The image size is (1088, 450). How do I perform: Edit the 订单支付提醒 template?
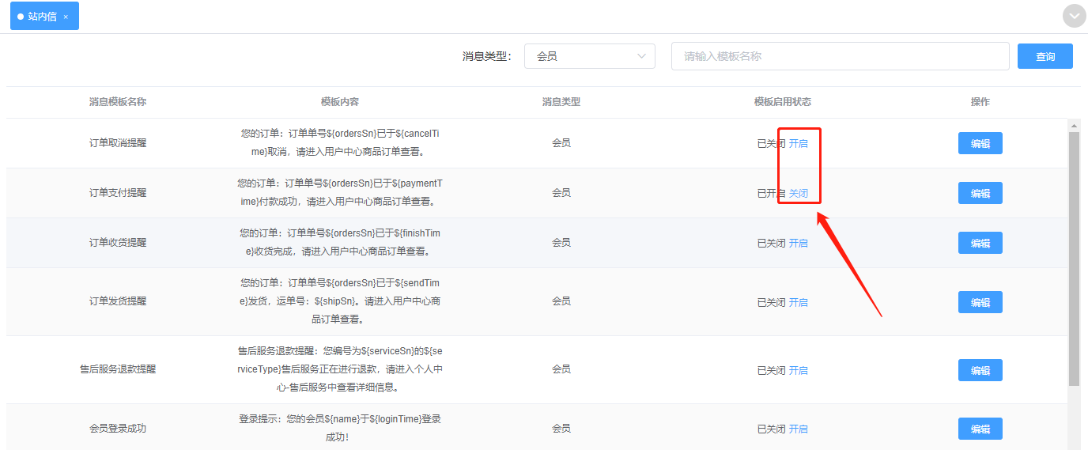[980, 193]
